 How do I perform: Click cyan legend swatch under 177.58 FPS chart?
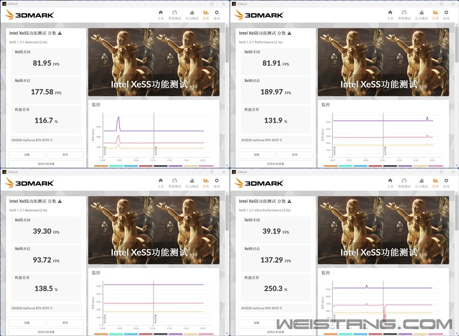(116, 166)
